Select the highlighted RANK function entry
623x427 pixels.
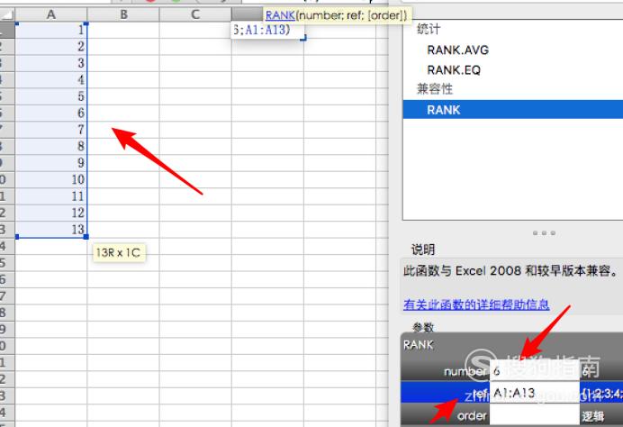point(513,110)
